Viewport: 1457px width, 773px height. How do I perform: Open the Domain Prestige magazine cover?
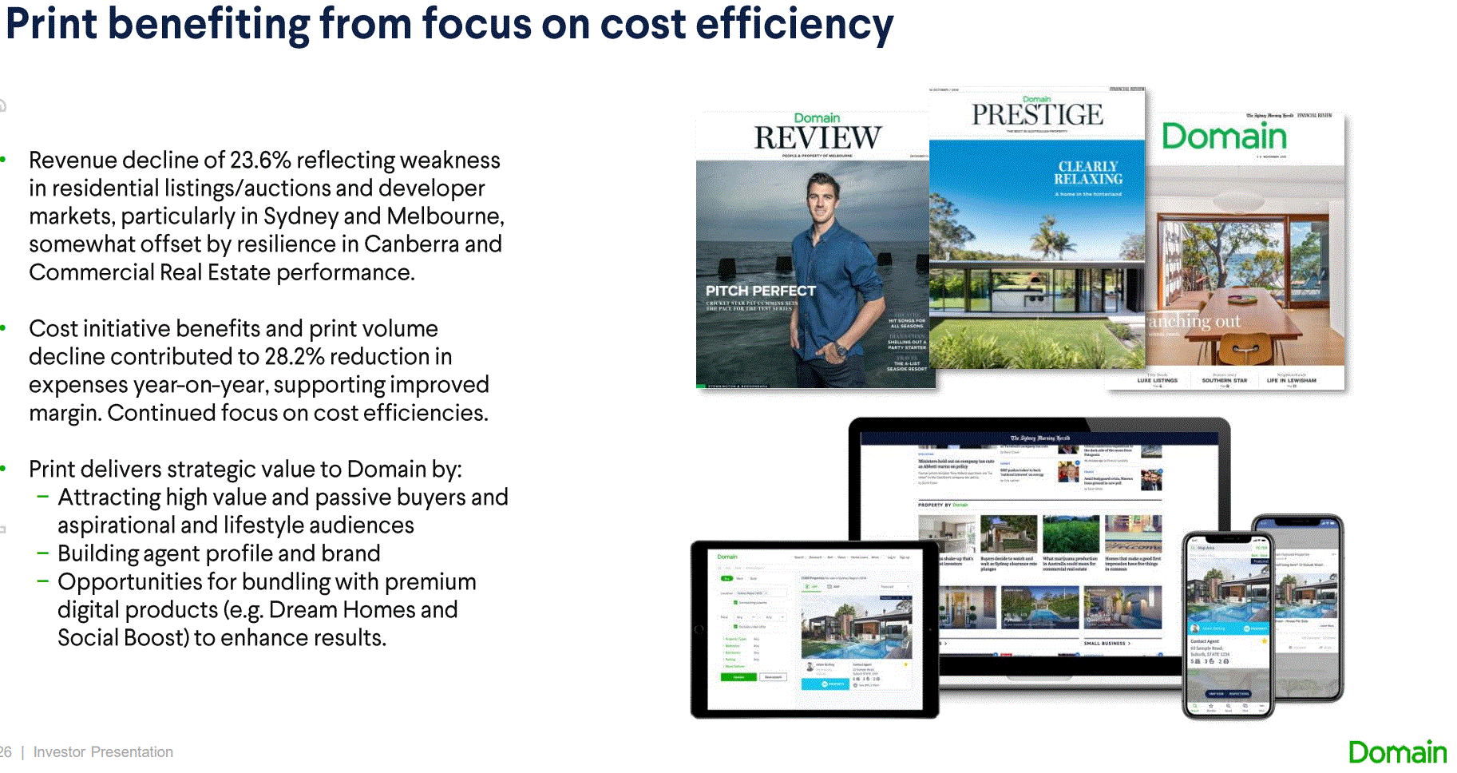pos(1037,228)
